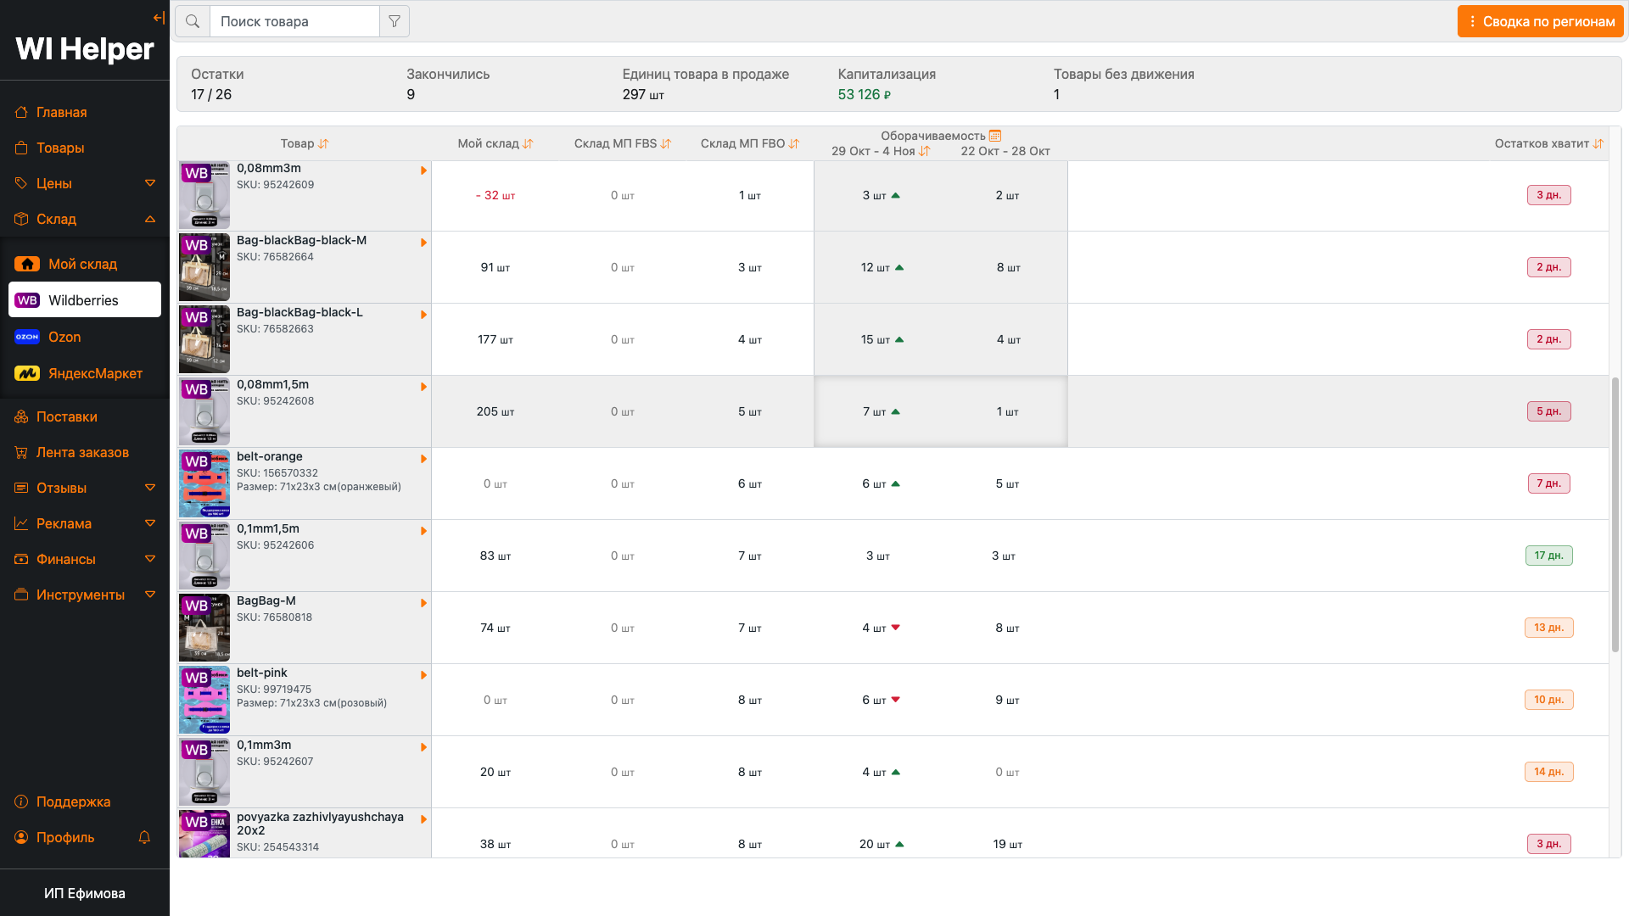Click the vertical table scrollbar
1629x916 pixels.
pyautogui.click(x=1615, y=514)
